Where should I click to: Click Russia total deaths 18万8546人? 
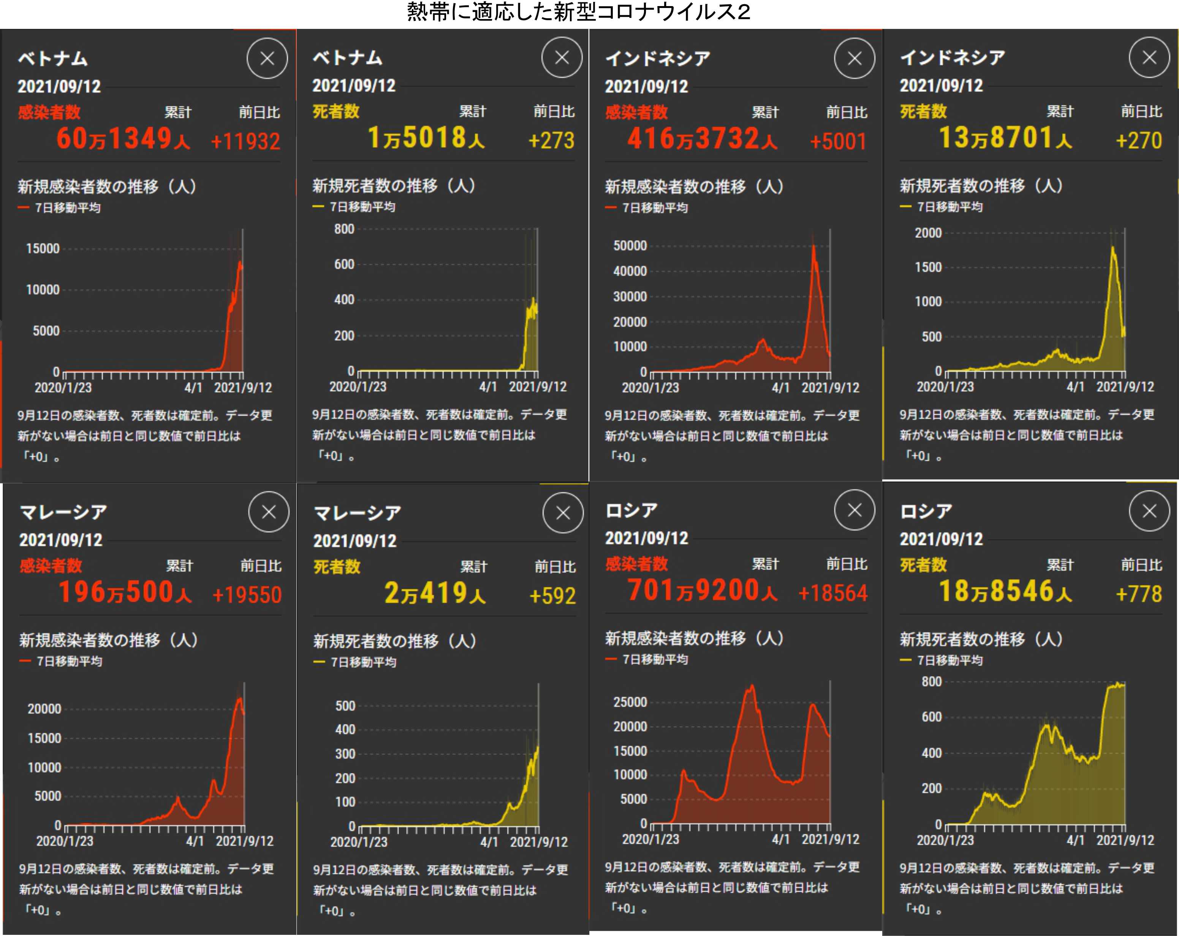(x=1005, y=591)
